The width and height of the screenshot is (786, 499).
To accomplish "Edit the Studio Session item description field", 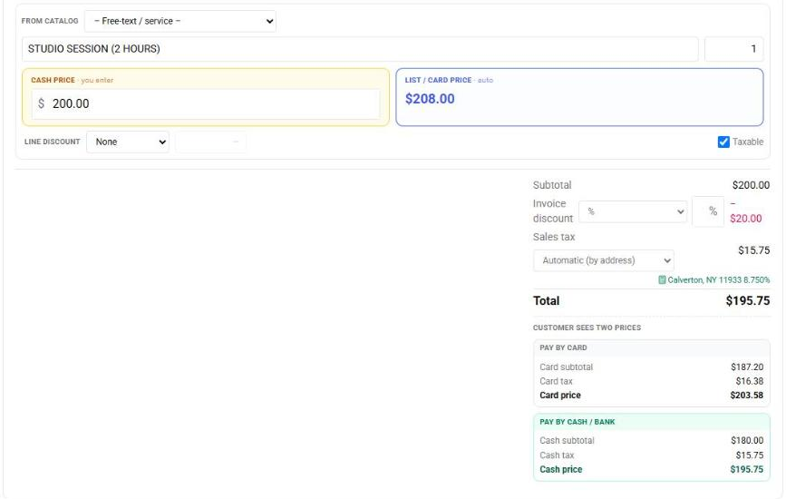I will tap(360, 49).
